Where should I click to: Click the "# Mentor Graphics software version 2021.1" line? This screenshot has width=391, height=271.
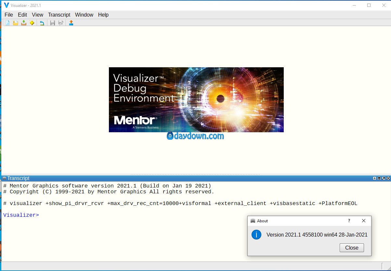pyautogui.click(x=107, y=186)
